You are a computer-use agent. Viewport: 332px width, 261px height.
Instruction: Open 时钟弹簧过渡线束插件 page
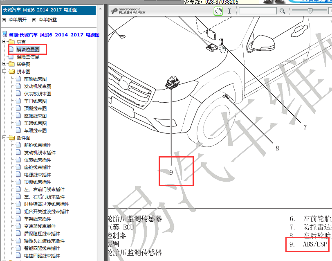[47, 204]
